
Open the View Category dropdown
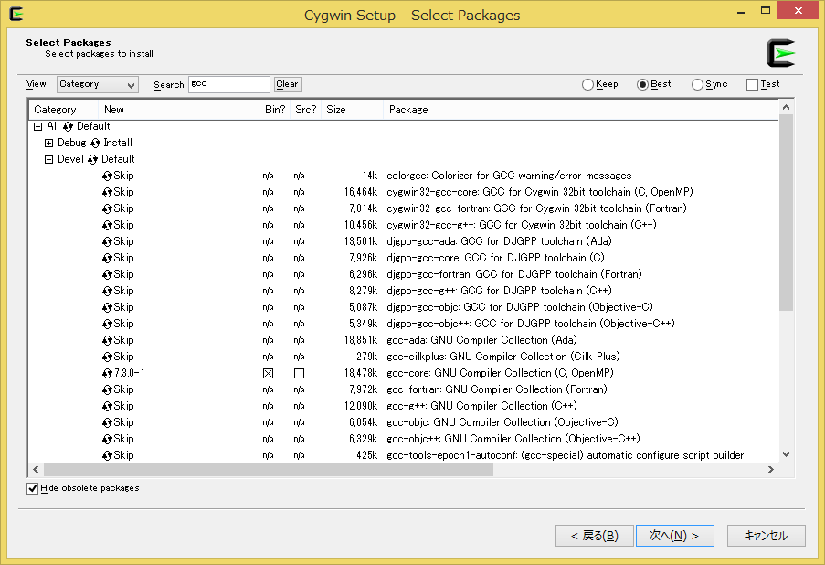coord(98,84)
